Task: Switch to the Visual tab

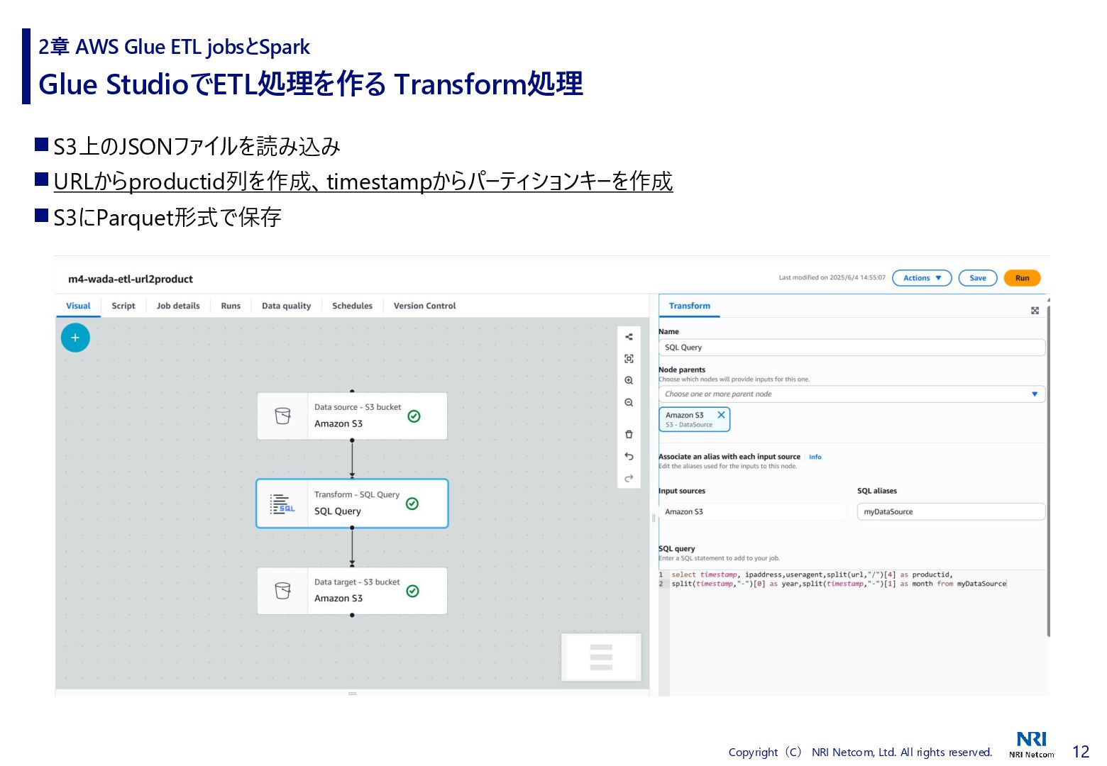Action: [x=78, y=306]
